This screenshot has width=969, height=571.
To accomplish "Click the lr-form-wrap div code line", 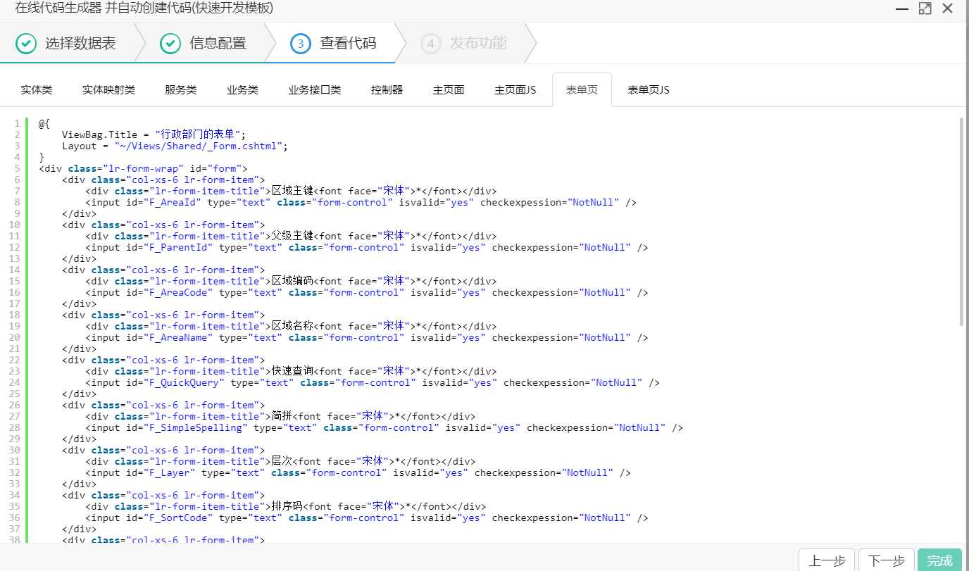I will (x=143, y=168).
